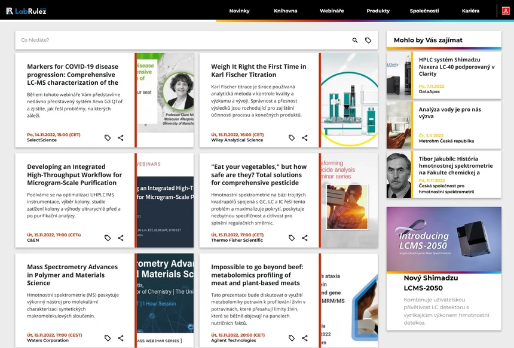Open the user account icon
The height and width of the screenshot is (348, 514).
point(506,11)
